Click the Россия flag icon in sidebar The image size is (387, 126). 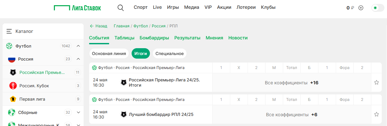(12, 59)
